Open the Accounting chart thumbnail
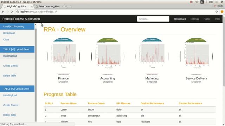This screenshot has width=225, height=126. coord(108,56)
